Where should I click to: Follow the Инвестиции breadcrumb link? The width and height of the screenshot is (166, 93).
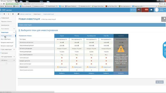37,14
